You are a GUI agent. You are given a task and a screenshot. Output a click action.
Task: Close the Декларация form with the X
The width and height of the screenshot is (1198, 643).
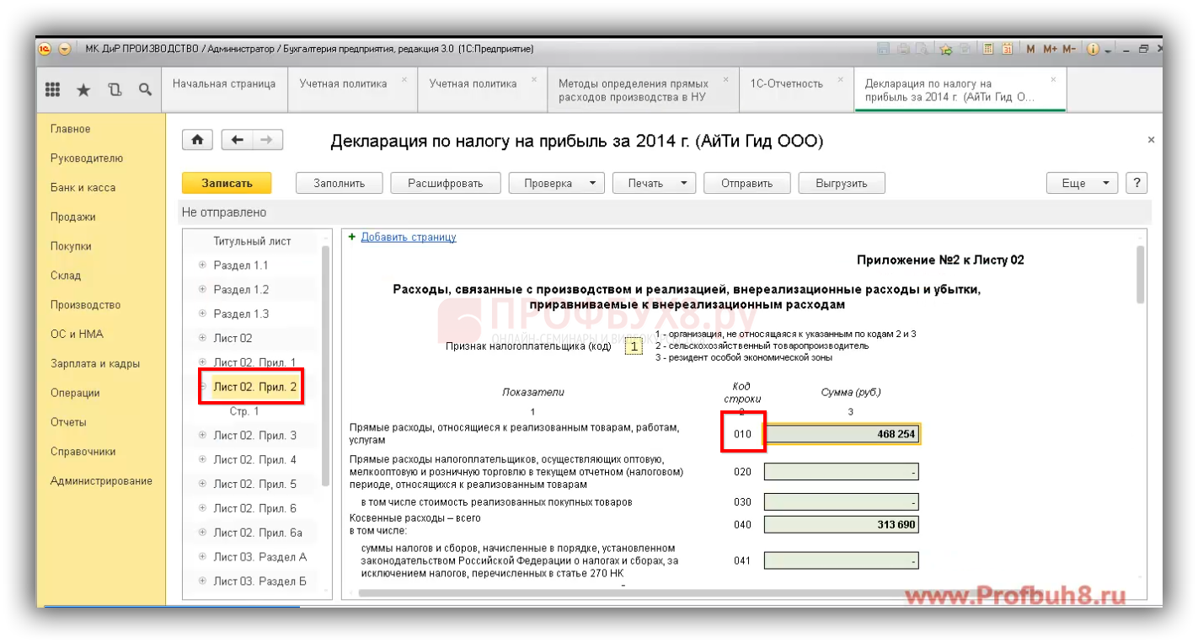1151,140
